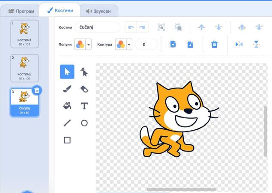Click the Paste icon
The width and height of the screenshot is (272, 193).
[x=190, y=44]
